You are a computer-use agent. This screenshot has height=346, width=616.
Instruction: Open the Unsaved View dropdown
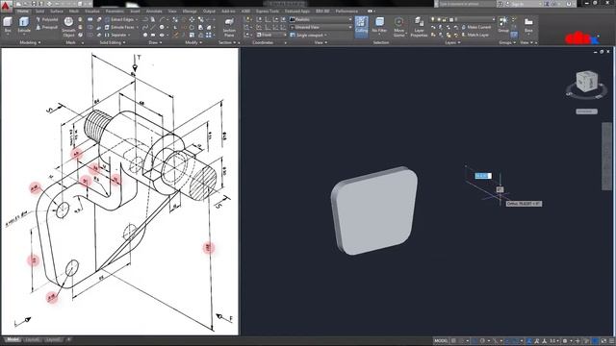[x=321, y=27]
